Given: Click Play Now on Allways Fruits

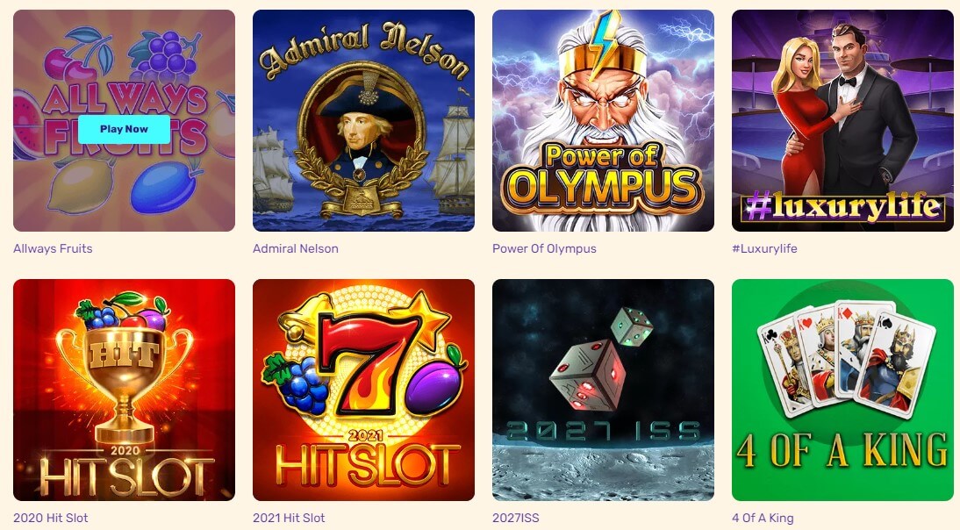Looking at the screenshot, I should pyautogui.click(x=125, y=129).
